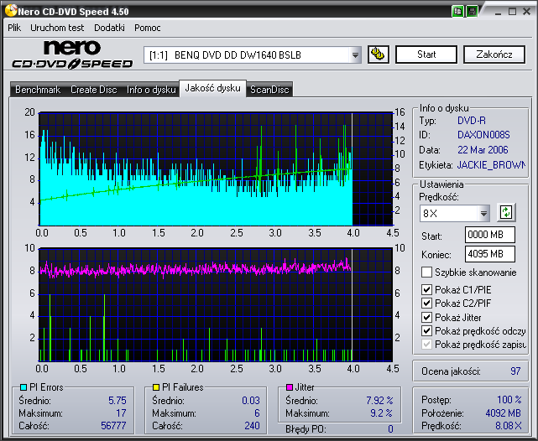Click the Jitter Średnio value 7.92 %
This screenshot has width=538, height=441.
click(379, 400)
